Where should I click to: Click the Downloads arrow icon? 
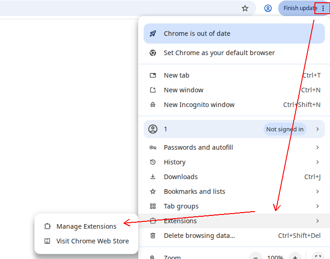[153, 177]
